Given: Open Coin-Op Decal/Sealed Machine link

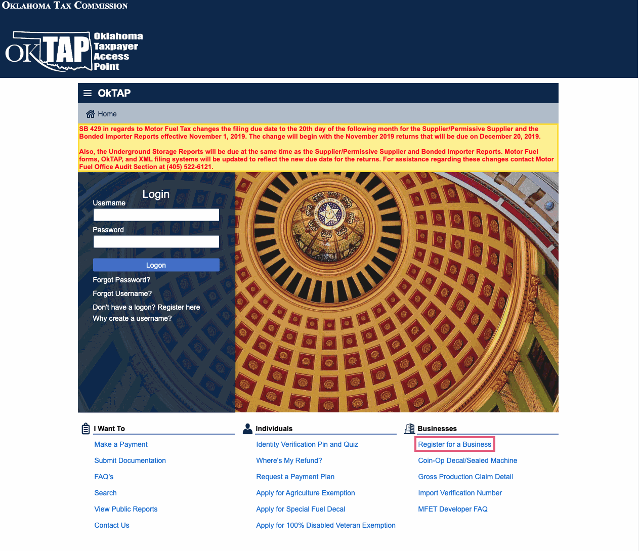Looking at the screenshot, I should [467, 460].
